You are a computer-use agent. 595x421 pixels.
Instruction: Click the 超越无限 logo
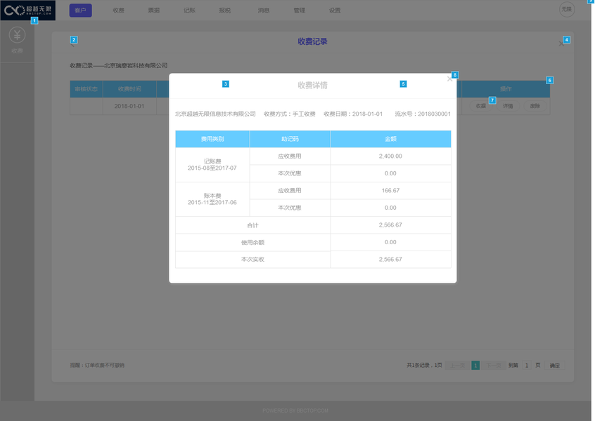tap(27, 11)
